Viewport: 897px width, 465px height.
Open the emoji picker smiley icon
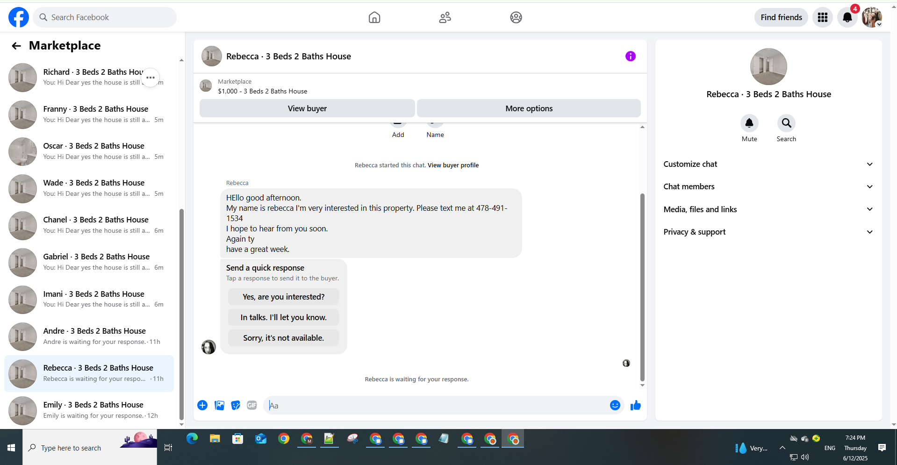point(615,405)
